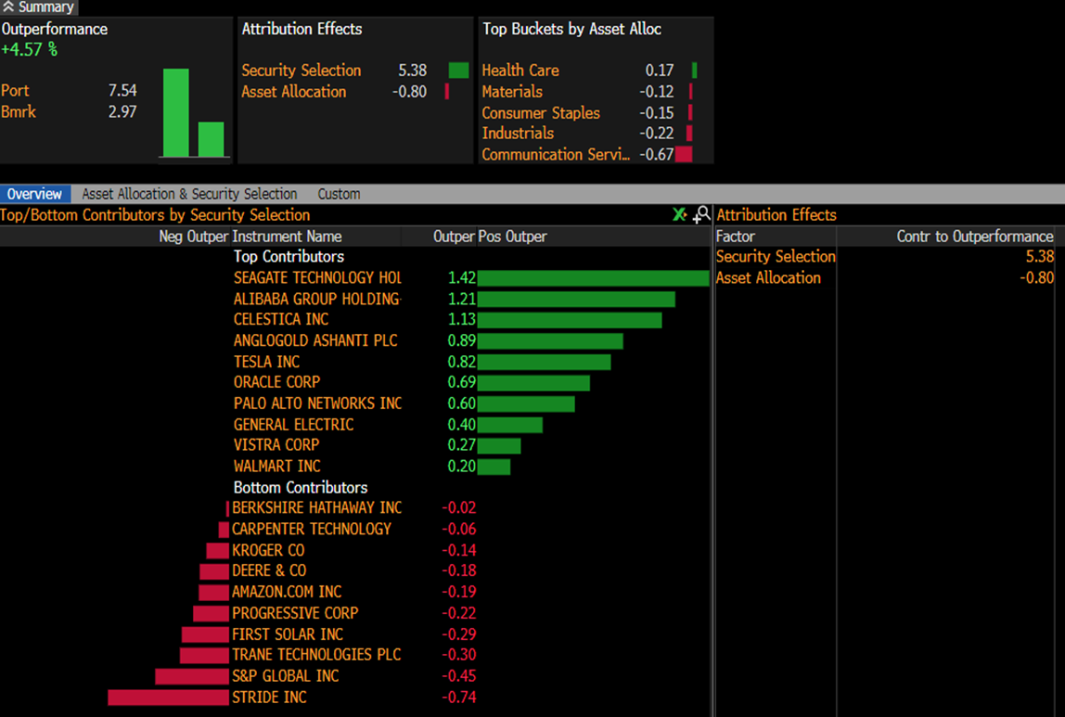Click the Asset Allocation link in summary
1065x717 pixels.
293,92
